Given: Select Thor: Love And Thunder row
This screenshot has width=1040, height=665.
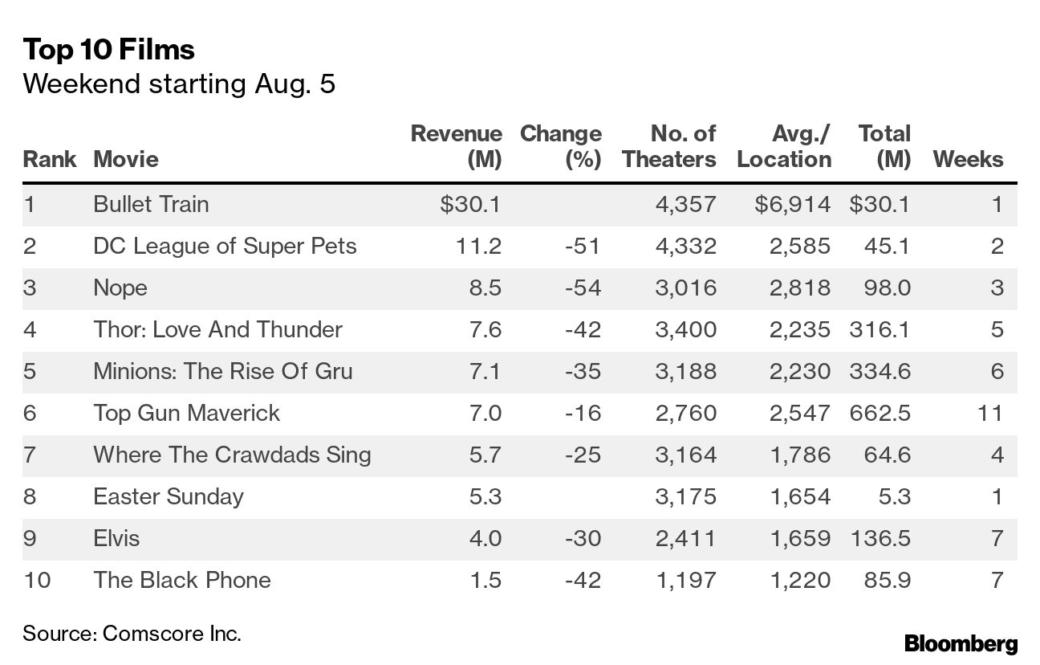Looking at the screenshot, I should (x=217, y=329).
